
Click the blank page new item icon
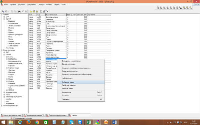[41, 12]
